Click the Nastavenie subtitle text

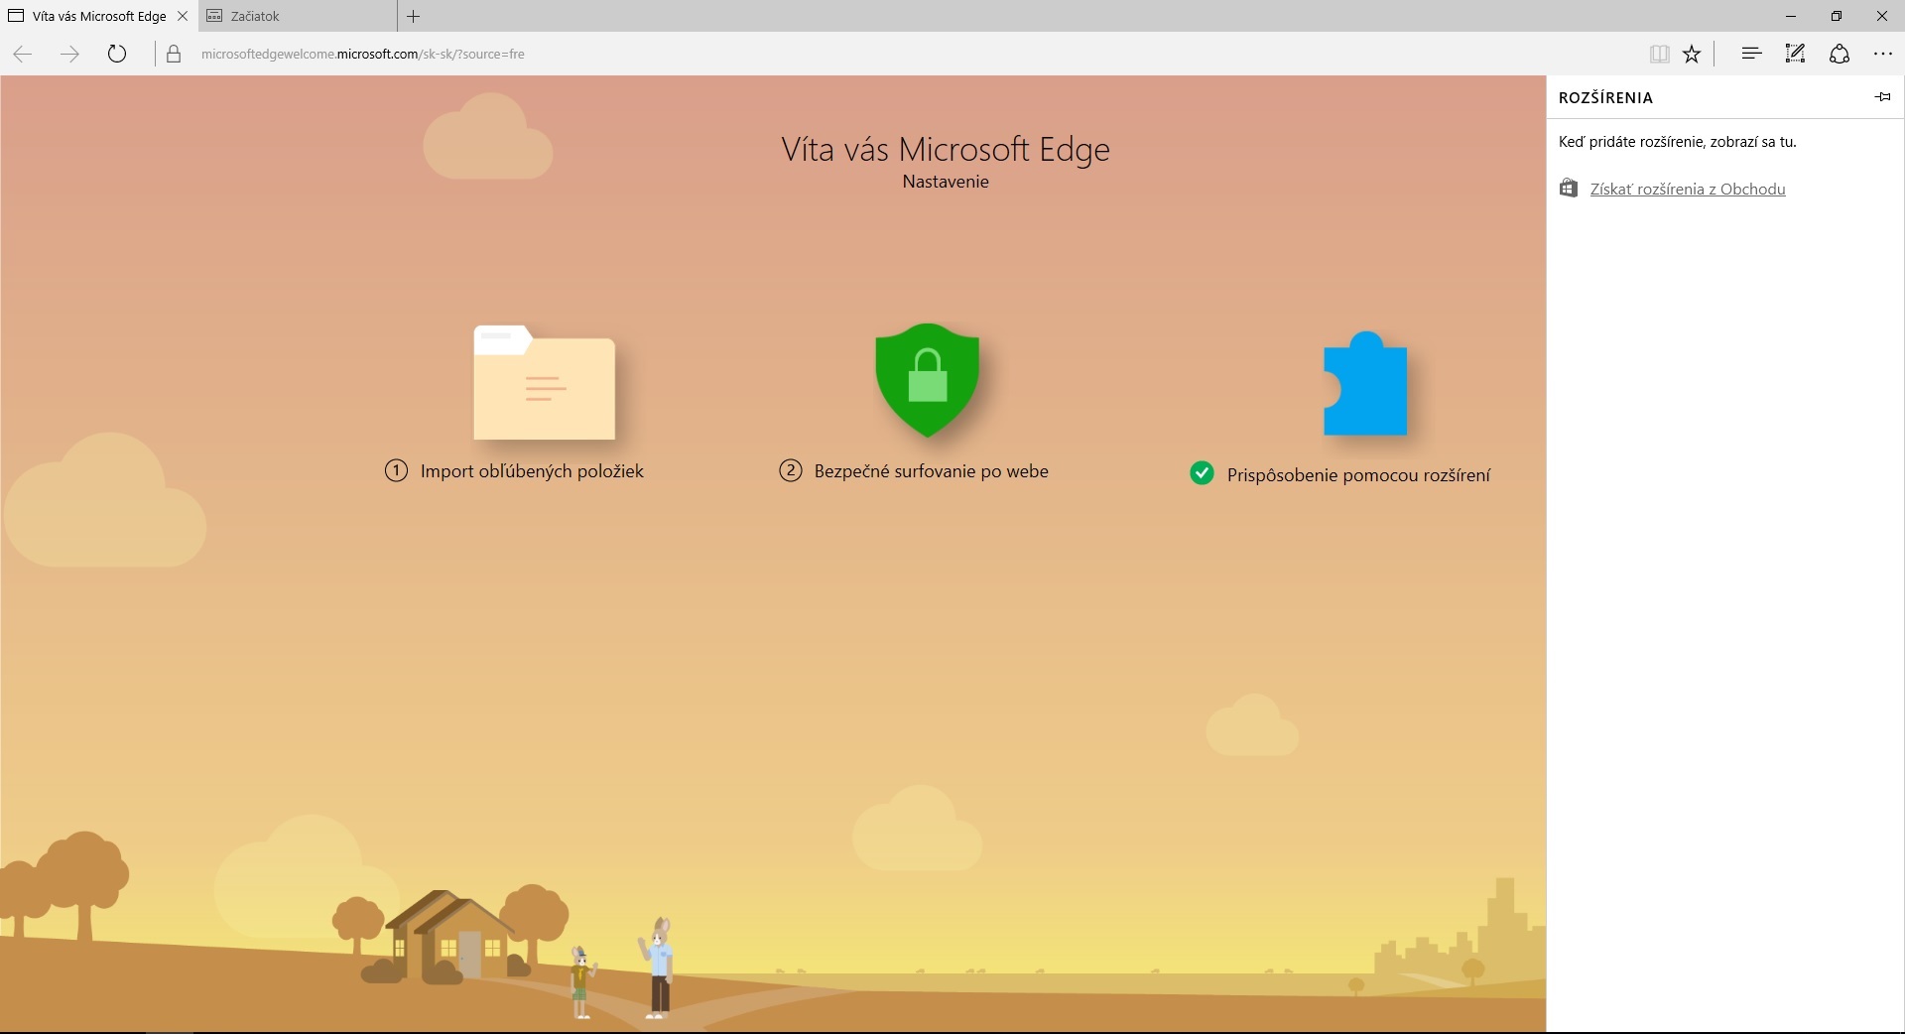[946, 182]
